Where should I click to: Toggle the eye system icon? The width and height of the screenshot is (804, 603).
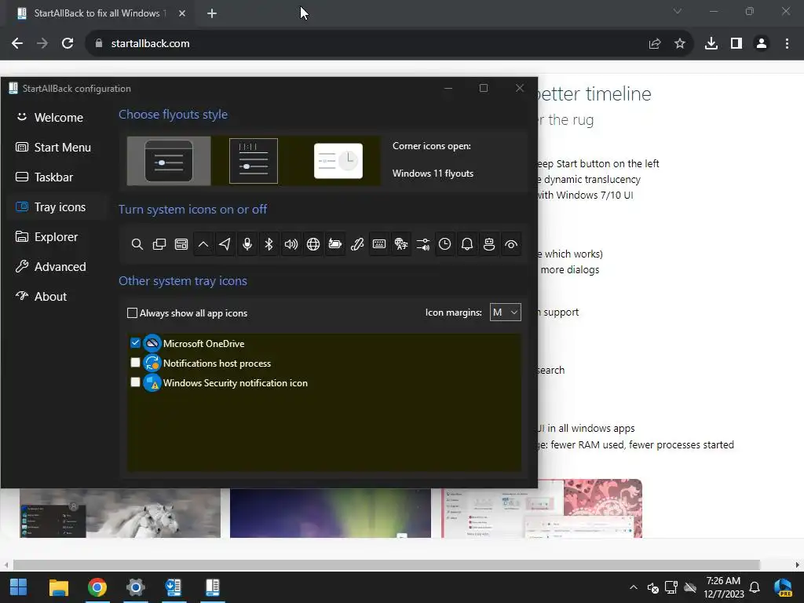click(511, 245)
